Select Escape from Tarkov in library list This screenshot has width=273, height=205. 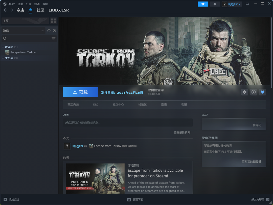tap(23, 52)
